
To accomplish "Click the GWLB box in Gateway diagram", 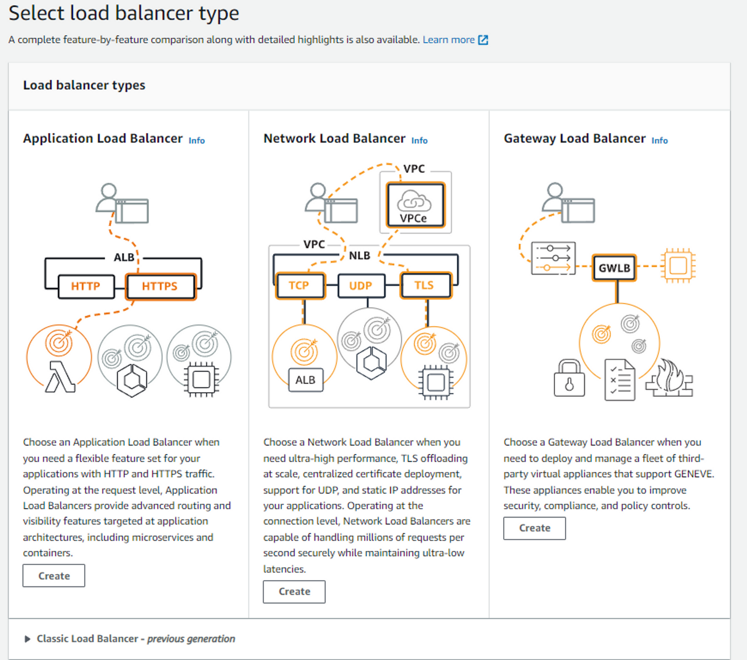I will pyautogui.click(x=614, y=268).
